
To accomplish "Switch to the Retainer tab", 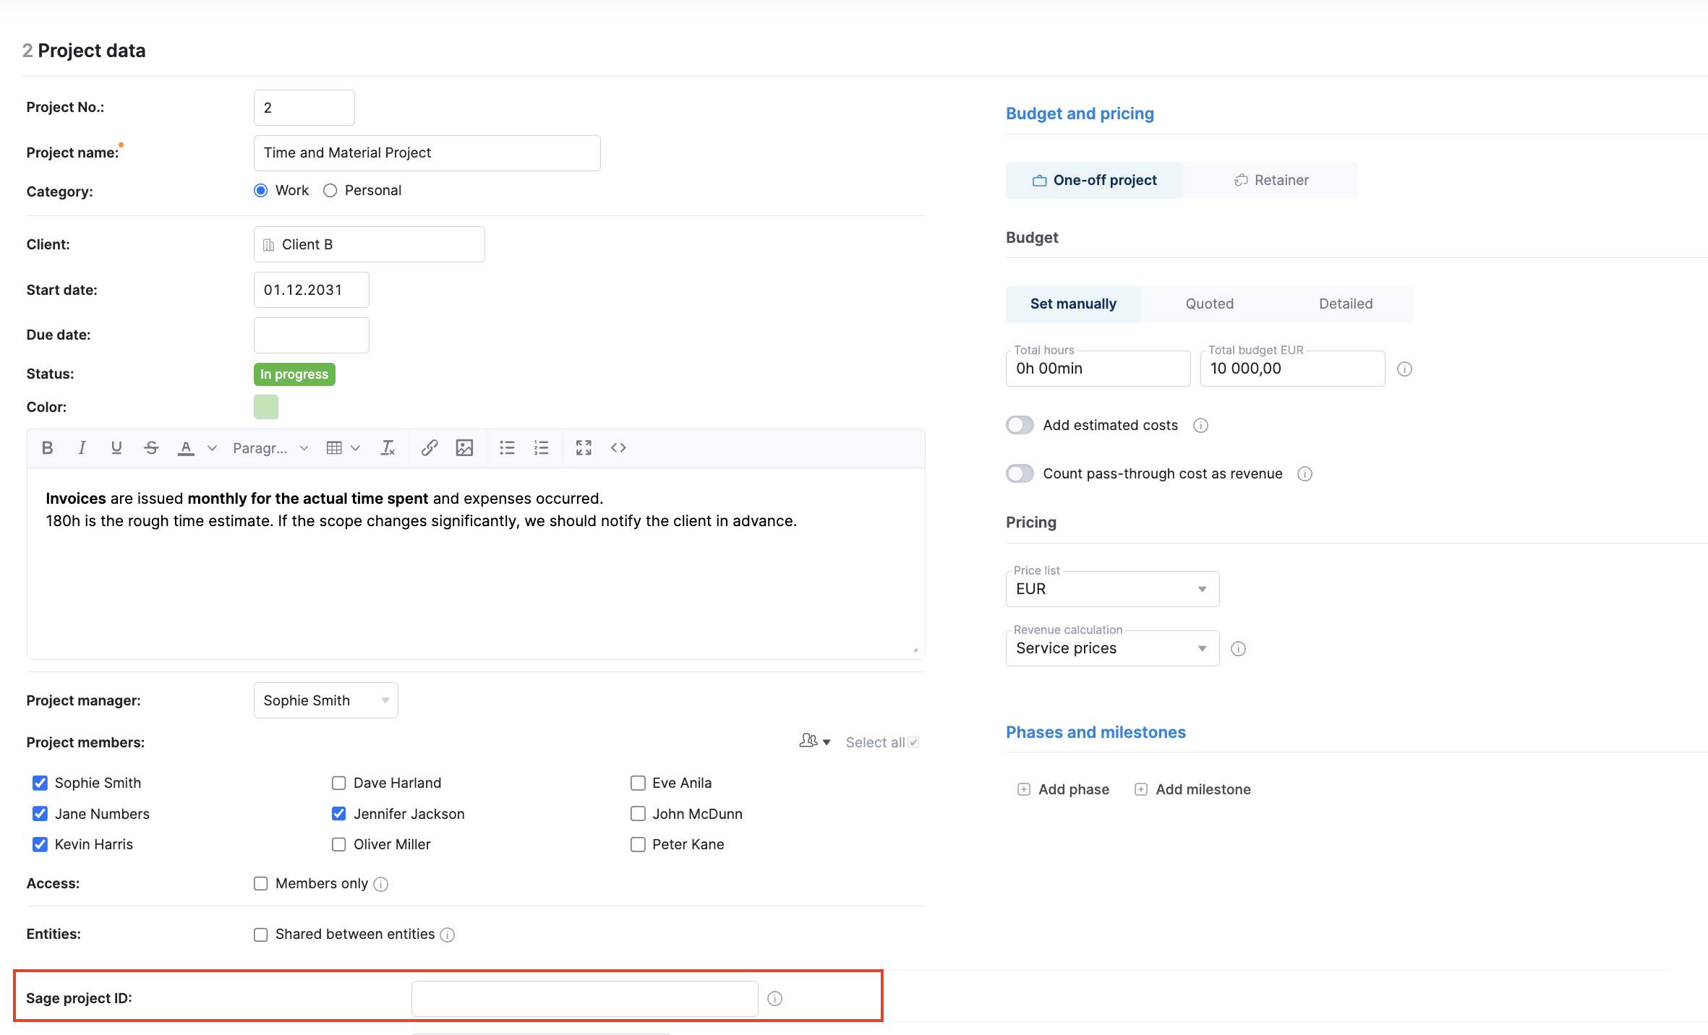I will pyautogui.click(x=1271, y=179).
